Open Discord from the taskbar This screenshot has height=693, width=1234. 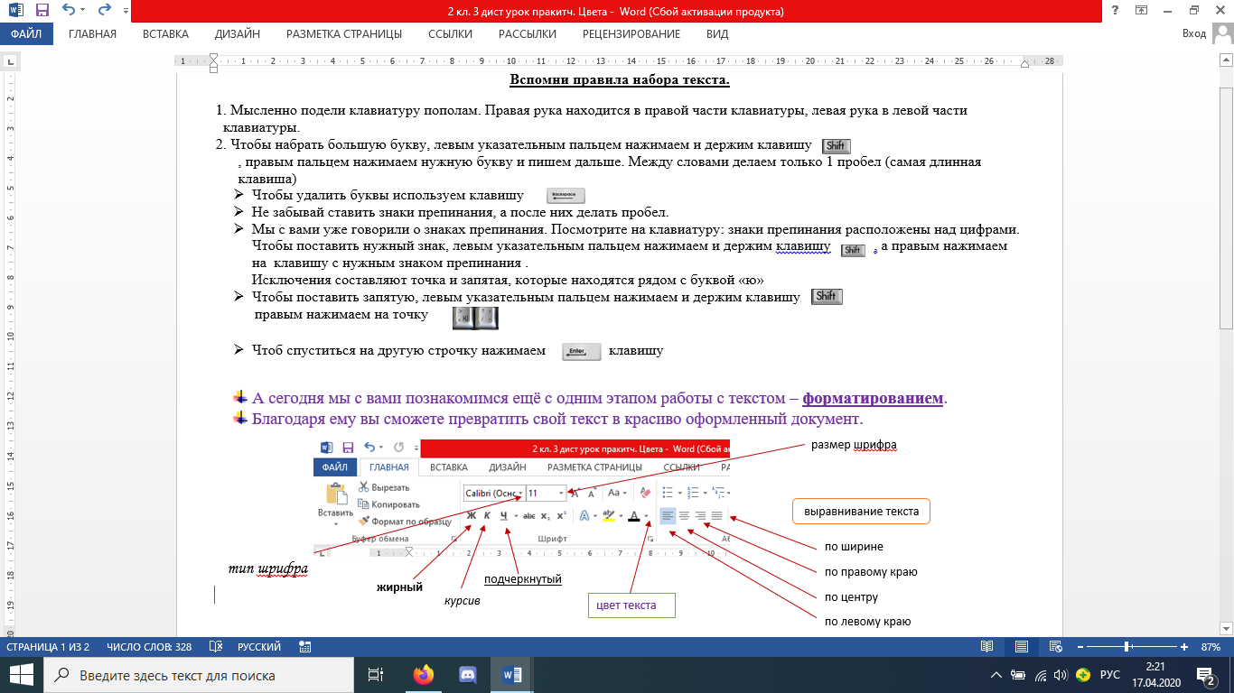click(467, 675)
